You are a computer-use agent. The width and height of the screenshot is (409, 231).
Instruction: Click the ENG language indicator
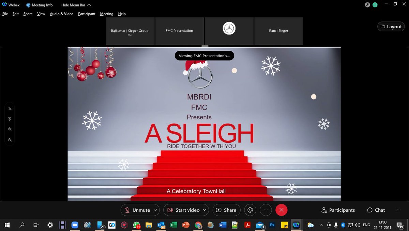(366, 225)
